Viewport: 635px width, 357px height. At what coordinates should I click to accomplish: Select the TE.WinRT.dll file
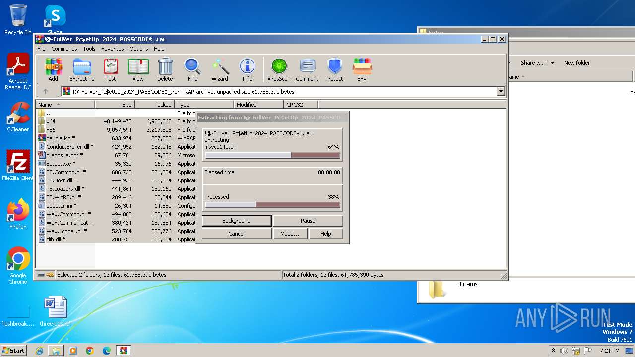coord(117,197)
